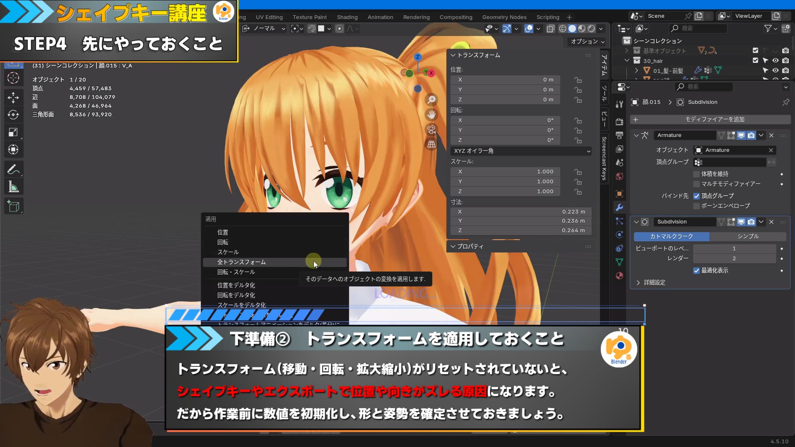
Task: Switch to the Shading workspace tab
Action: pos(347,17)
